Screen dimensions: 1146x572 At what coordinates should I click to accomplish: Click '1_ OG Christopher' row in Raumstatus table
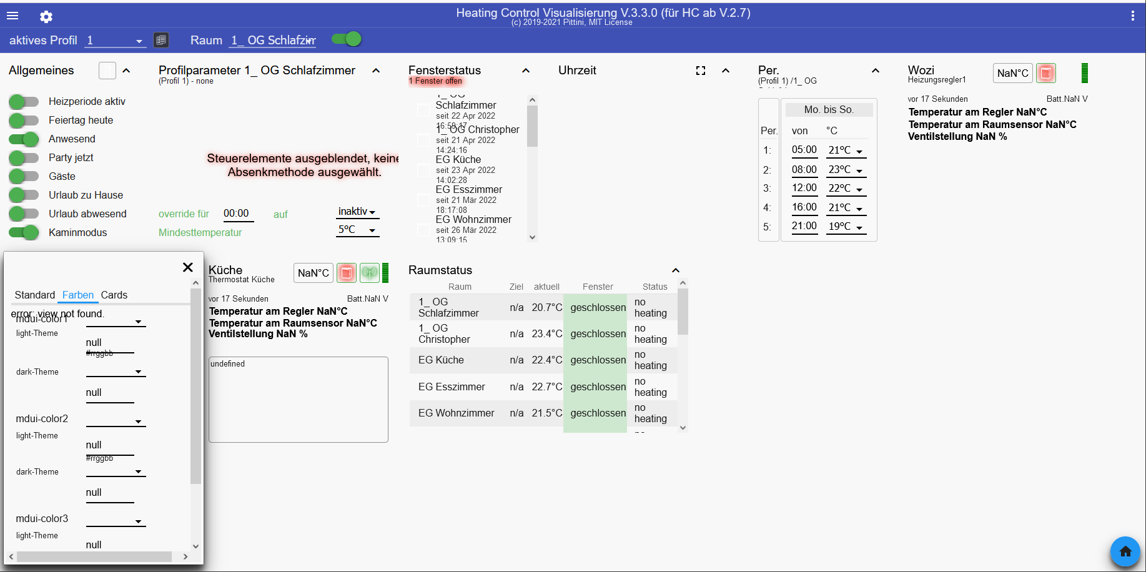pos(543,333)
